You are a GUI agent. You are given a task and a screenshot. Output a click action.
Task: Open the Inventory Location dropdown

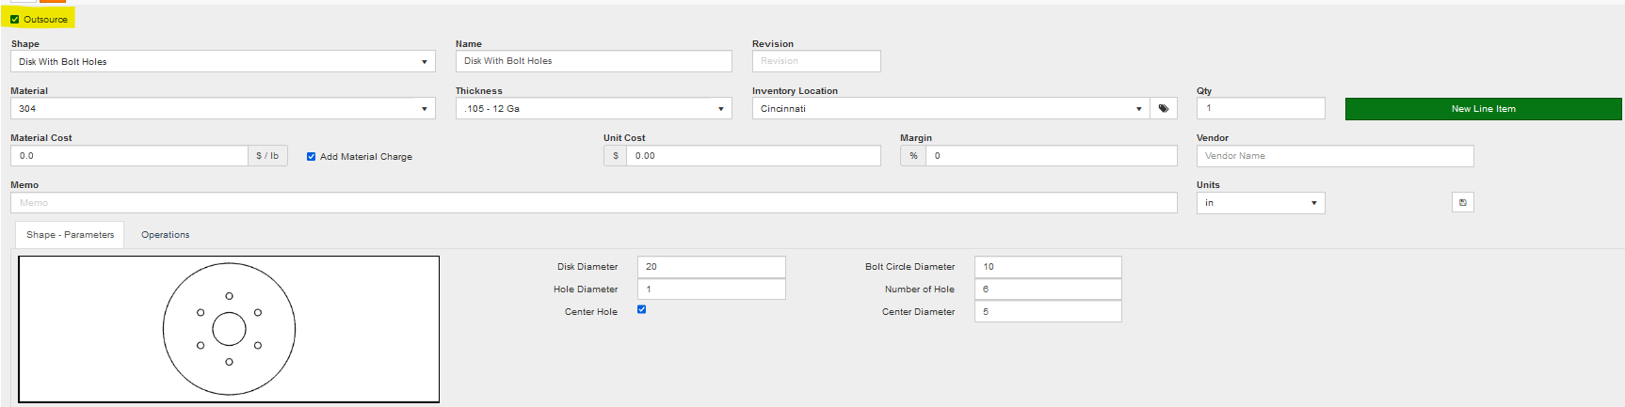[x=950, y=109]
